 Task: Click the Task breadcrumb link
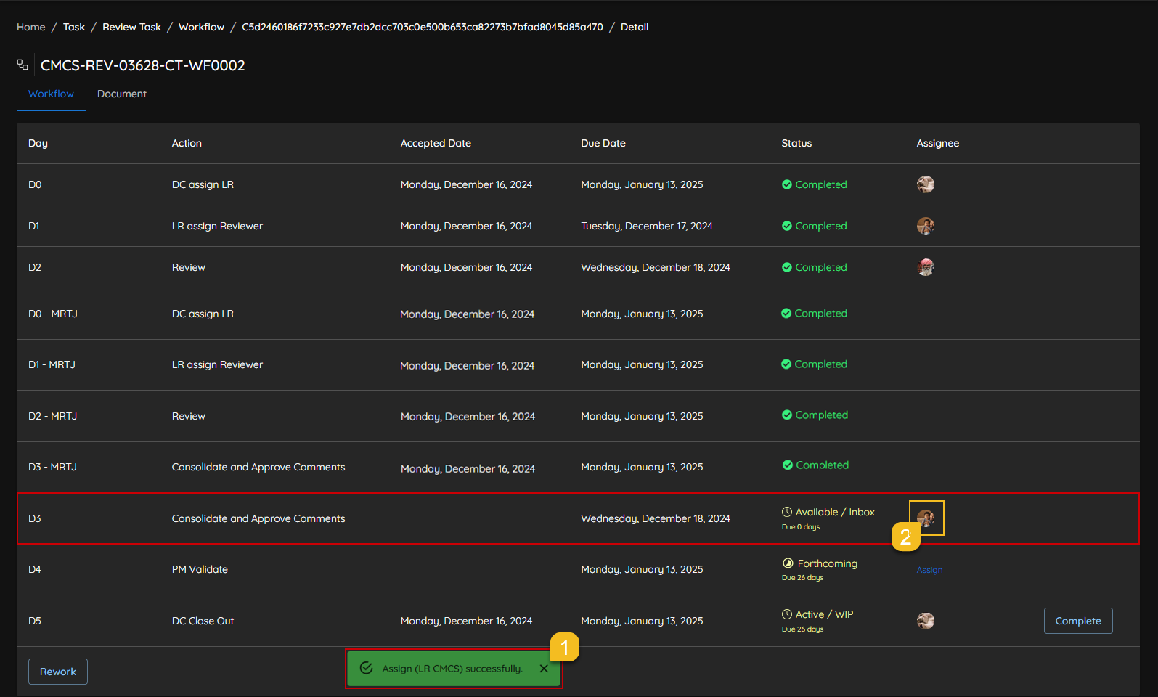tap(74, 27)
